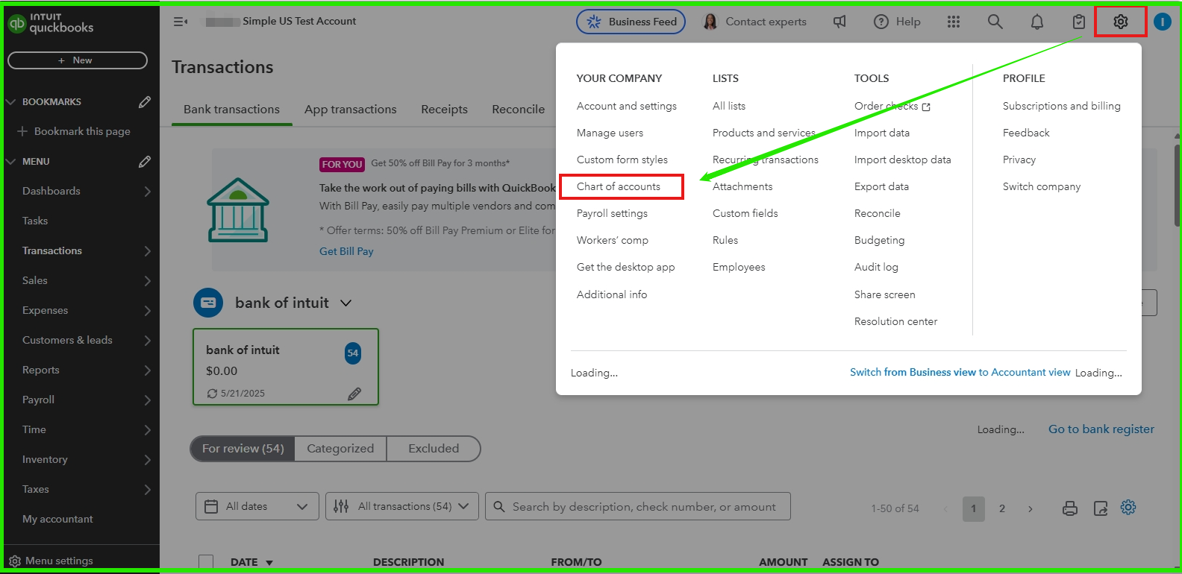
Task: Select For review (54) tab
Action: point(243,448)
